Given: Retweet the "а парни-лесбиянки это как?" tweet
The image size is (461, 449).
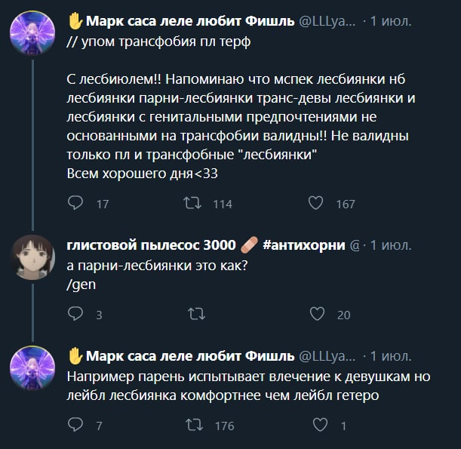Looking at the screenshot, I should click(195, 314).
